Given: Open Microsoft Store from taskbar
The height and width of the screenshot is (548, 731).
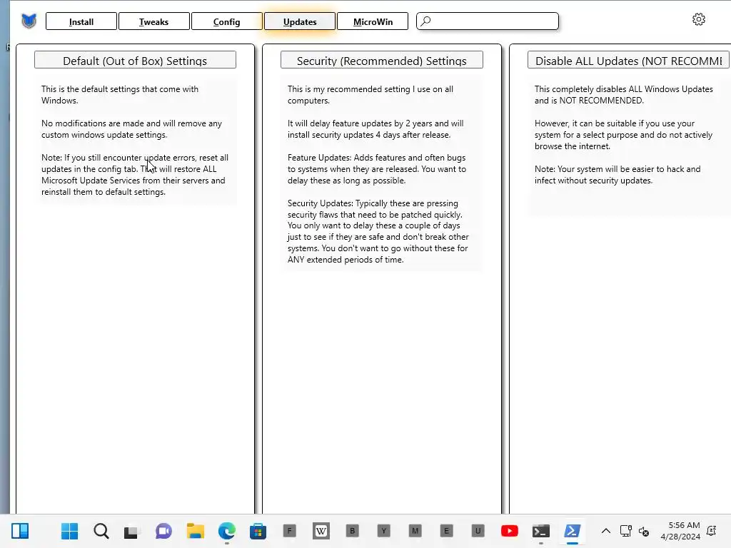Looking at the screenshot, I should coord(258,531).
